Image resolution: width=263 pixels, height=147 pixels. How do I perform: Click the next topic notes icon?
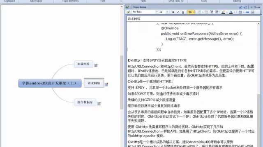(245, 7)
